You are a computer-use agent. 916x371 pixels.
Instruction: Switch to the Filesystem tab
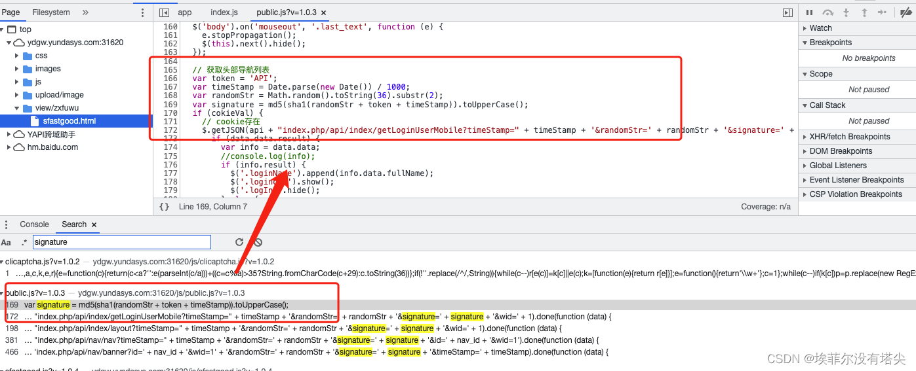51,12
